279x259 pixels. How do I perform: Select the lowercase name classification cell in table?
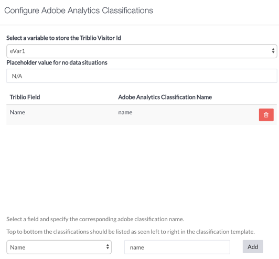[125, 112]
